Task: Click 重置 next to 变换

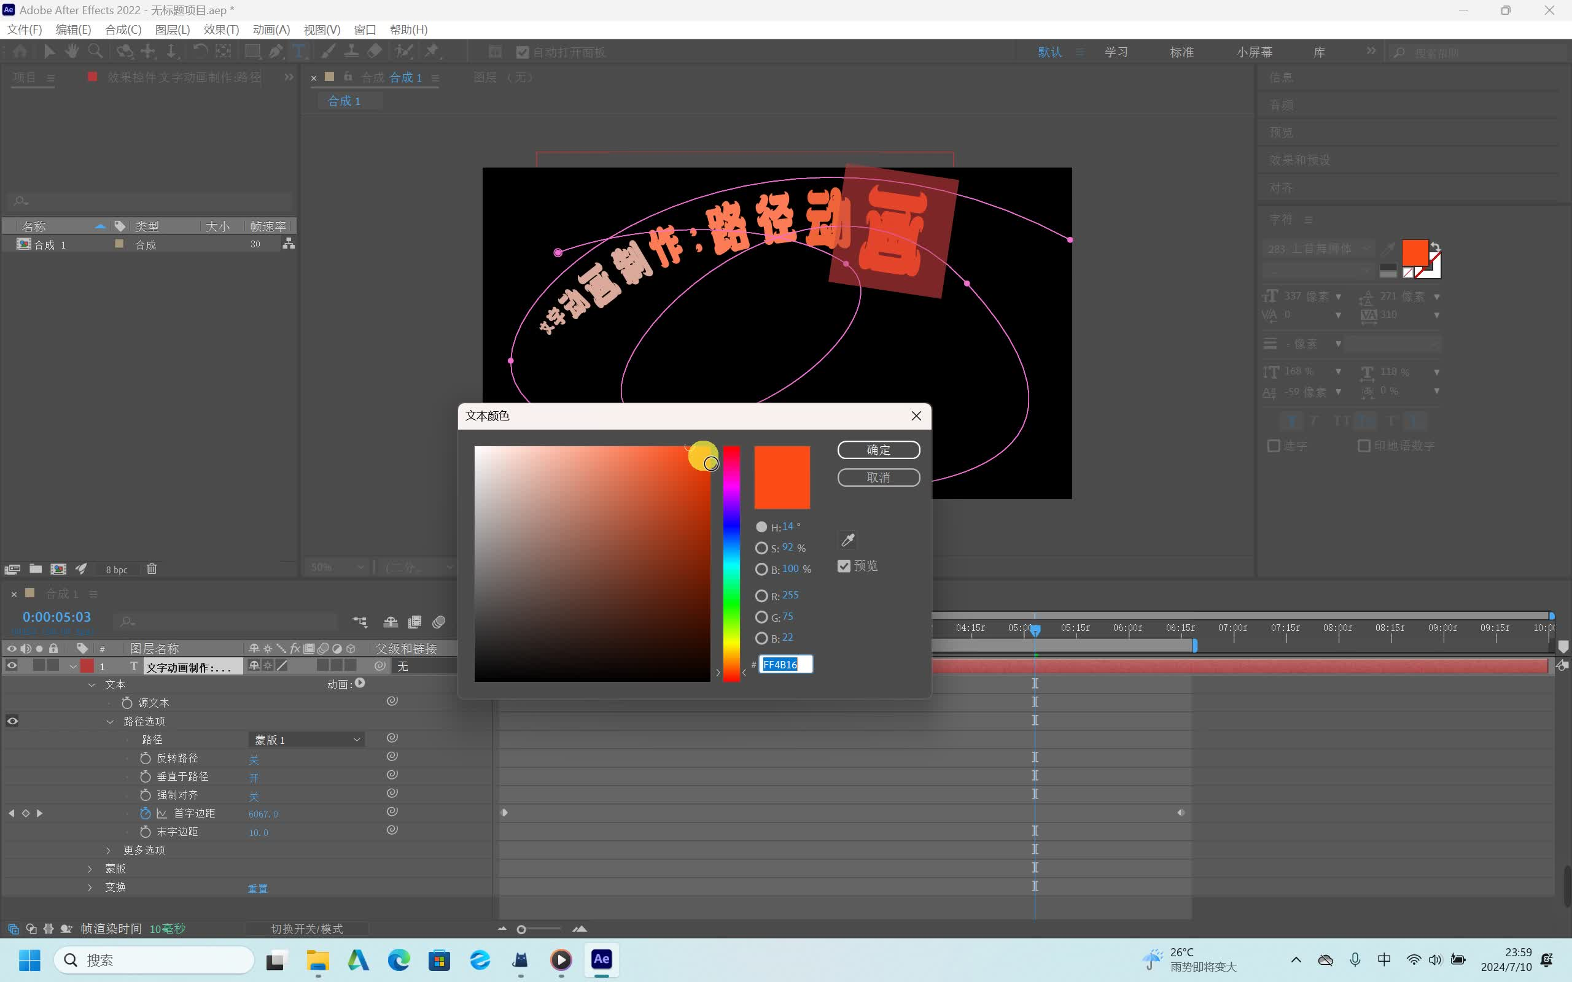Action: tap(258, 888)
